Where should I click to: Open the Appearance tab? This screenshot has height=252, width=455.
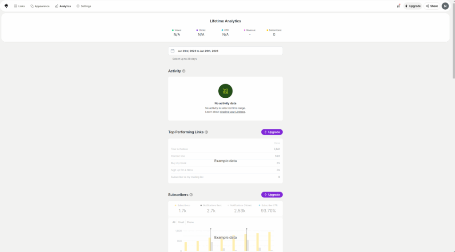coord(40,6)
